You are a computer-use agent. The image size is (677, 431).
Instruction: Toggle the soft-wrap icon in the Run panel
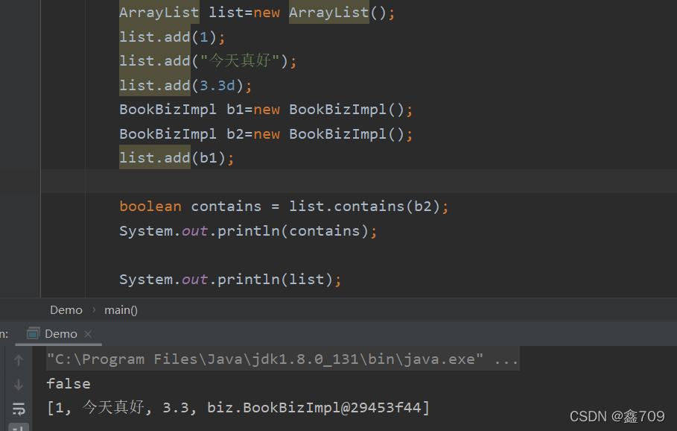pos(19,409)
